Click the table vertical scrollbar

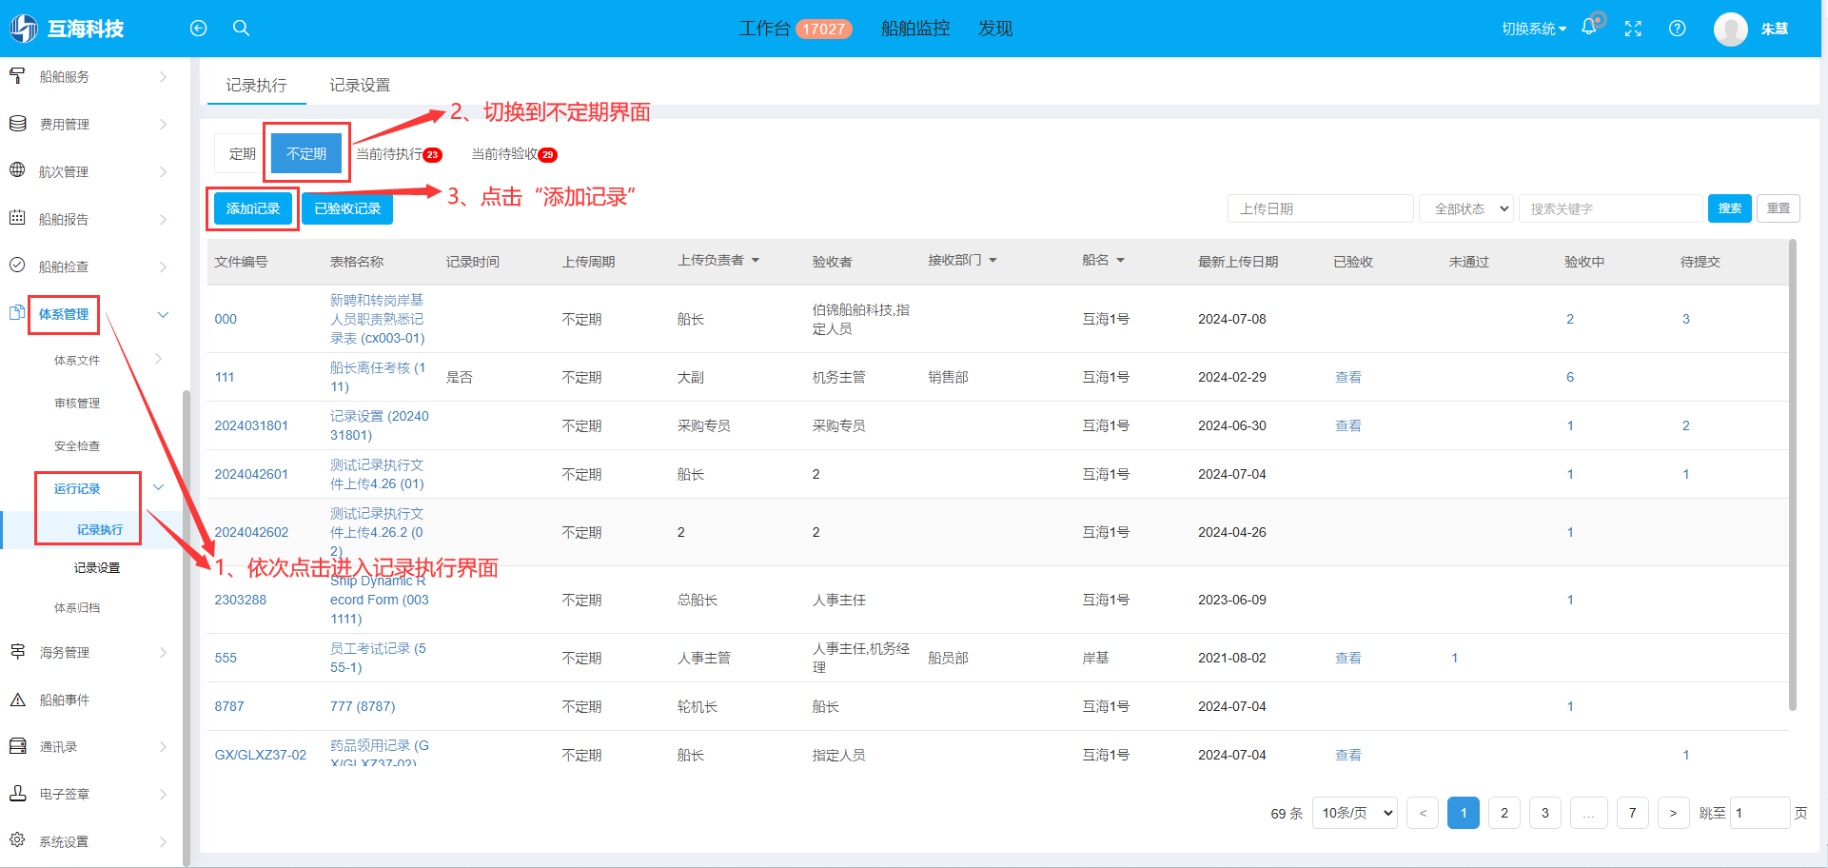1793,476
